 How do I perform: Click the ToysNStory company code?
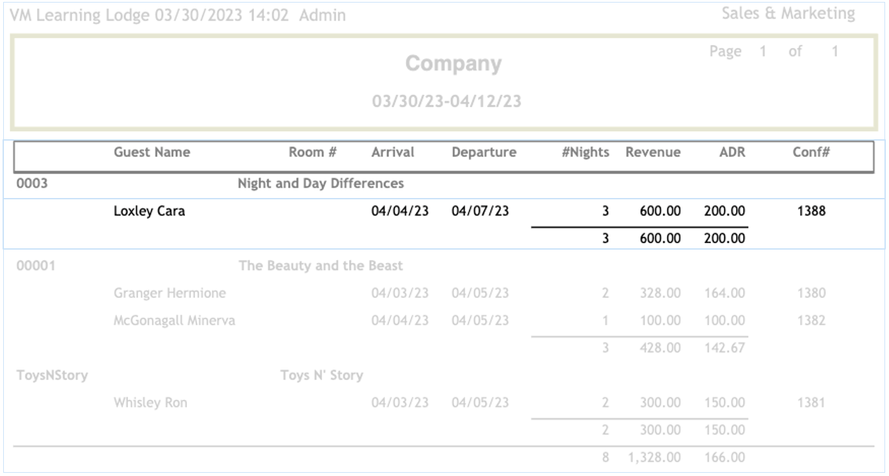point(52,375)
